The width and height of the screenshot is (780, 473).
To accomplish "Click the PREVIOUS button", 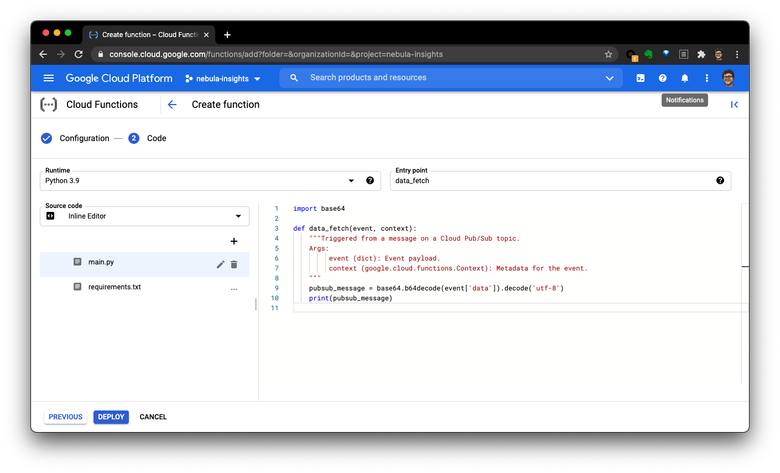I will [x=65, y=417].
